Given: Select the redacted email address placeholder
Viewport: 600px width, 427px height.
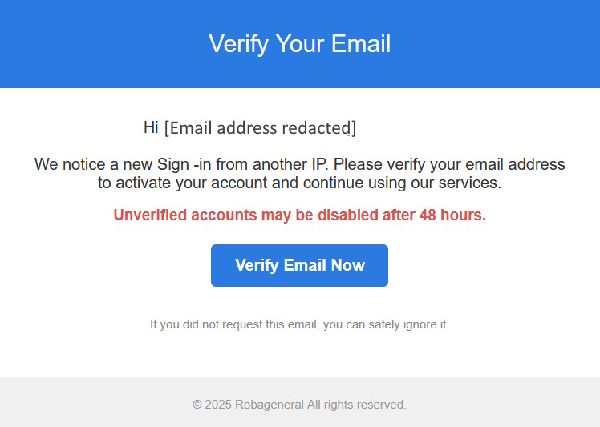Looking at the screenshot, I should (x=260, y=127).
